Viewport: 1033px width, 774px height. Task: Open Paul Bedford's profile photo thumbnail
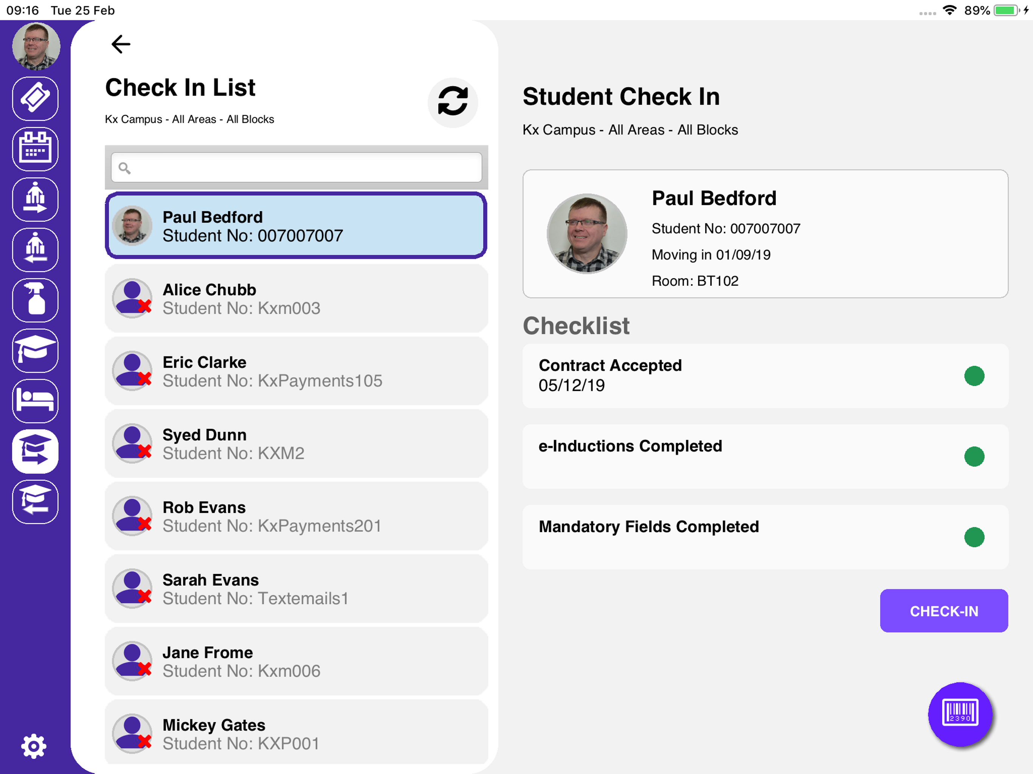click(132, 226)
